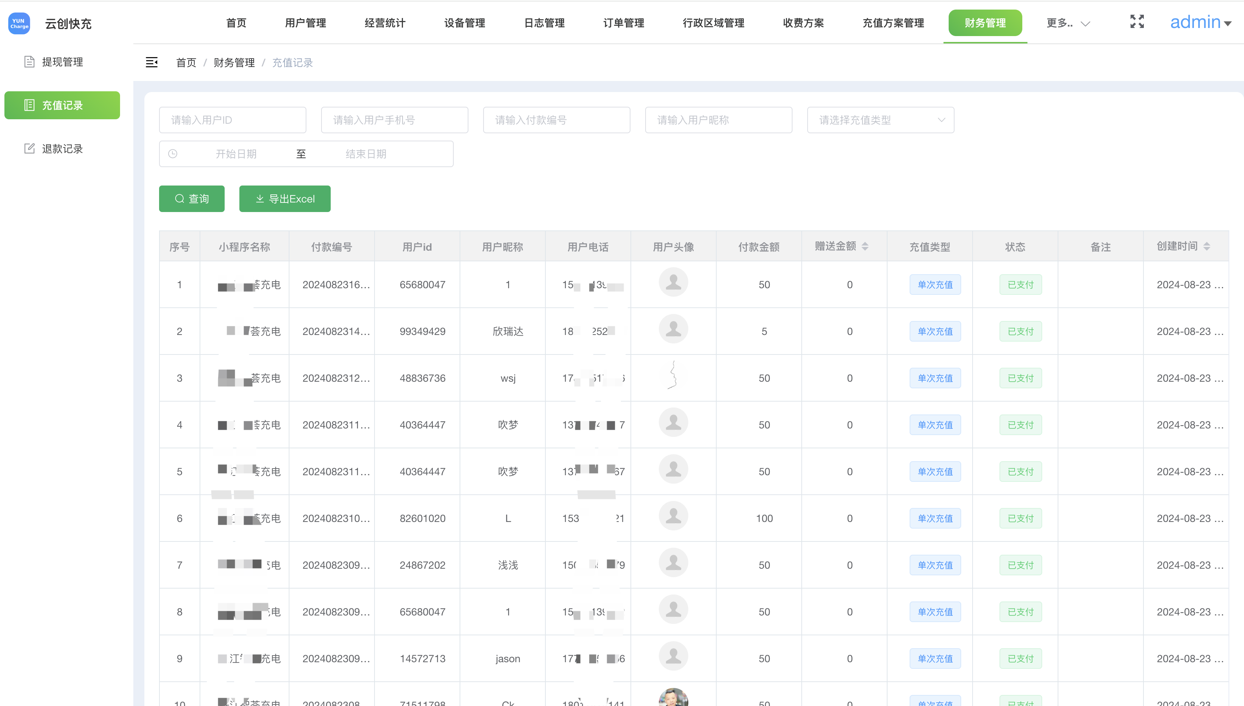Image resolution: width=1244 pixels, height=706 pixels.
Task: Open 日志管理 tab
Action: (544, 23)
